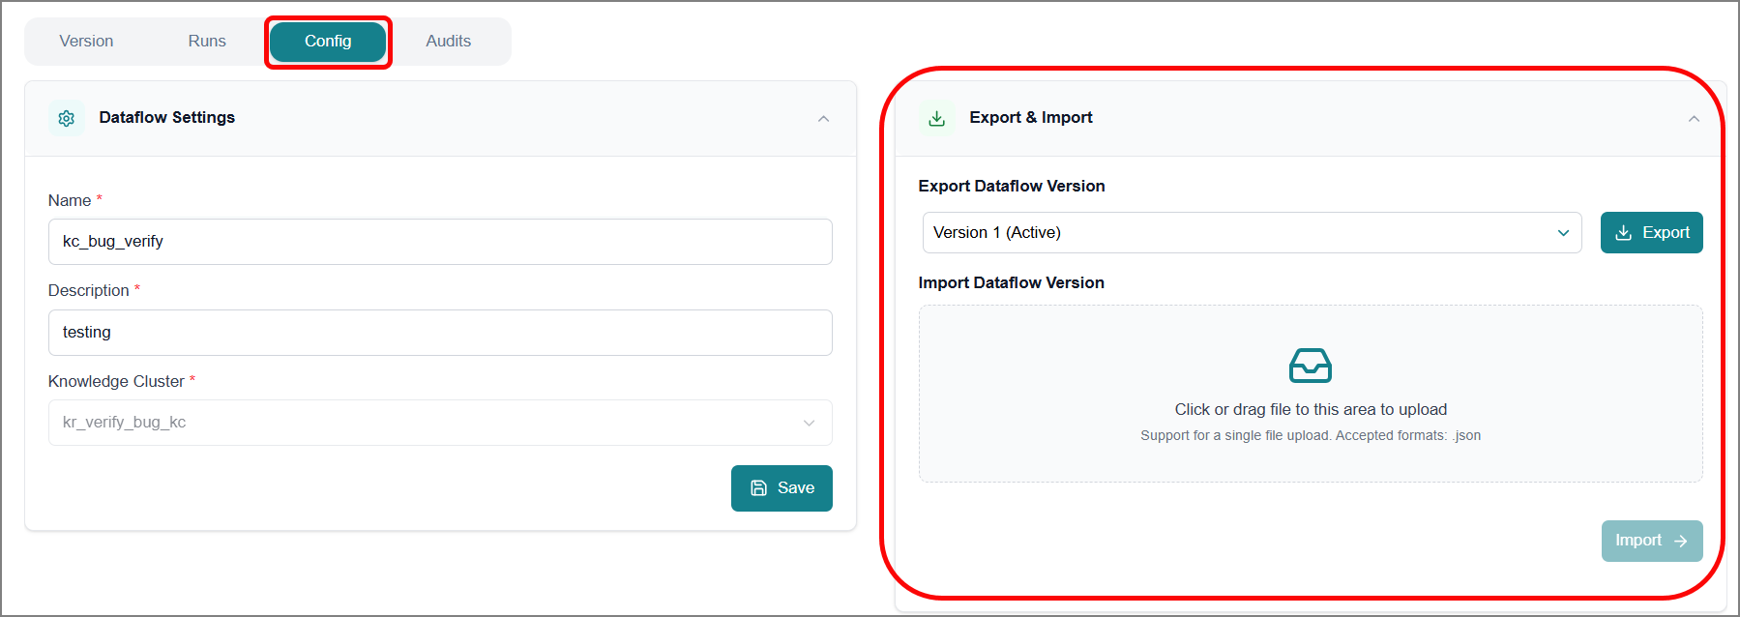Switch to the Runs tab
Viewport: 1740px width, 617px height.
207,42
